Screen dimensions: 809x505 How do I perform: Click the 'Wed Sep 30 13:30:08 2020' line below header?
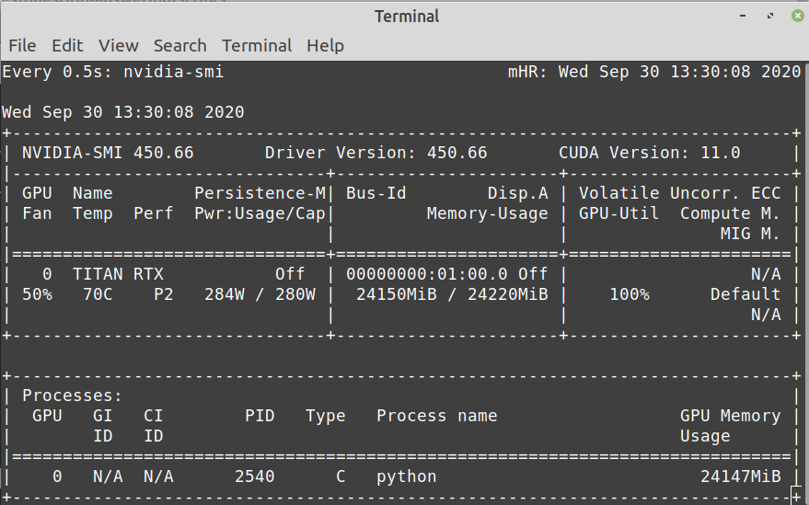click(122, 112)
